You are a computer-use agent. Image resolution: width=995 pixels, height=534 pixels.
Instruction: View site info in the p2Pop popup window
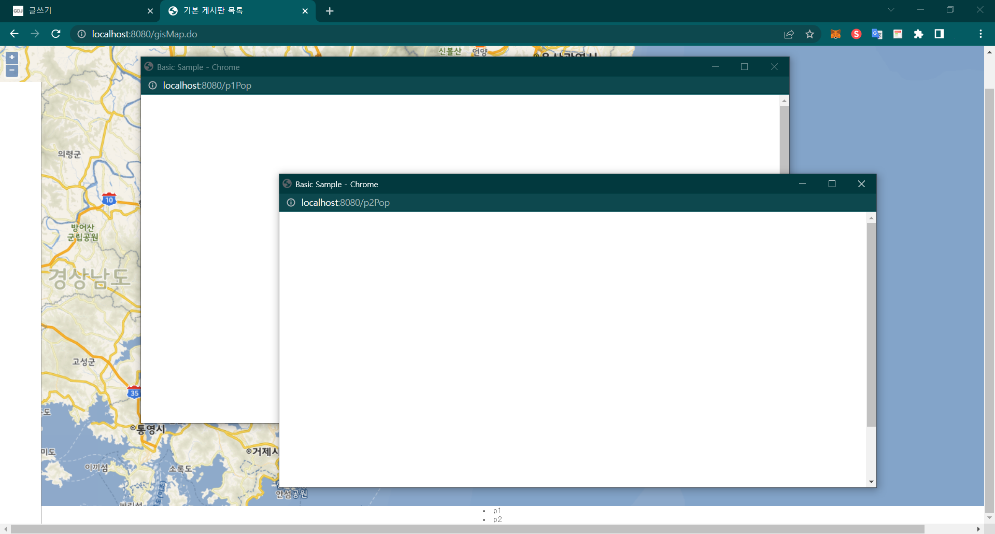pyautogui.click(x=291, y=203)
